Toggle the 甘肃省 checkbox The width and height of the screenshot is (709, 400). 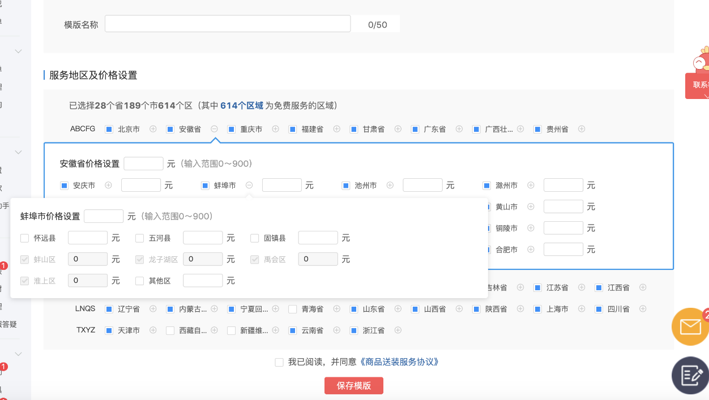tap(353, 129)
